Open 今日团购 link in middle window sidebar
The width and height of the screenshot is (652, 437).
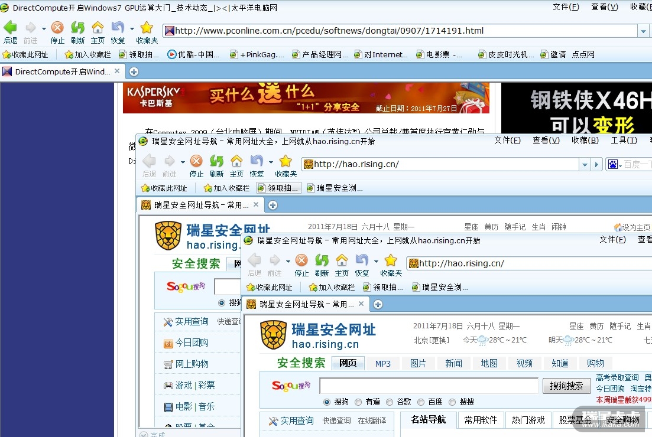point(192,343)
